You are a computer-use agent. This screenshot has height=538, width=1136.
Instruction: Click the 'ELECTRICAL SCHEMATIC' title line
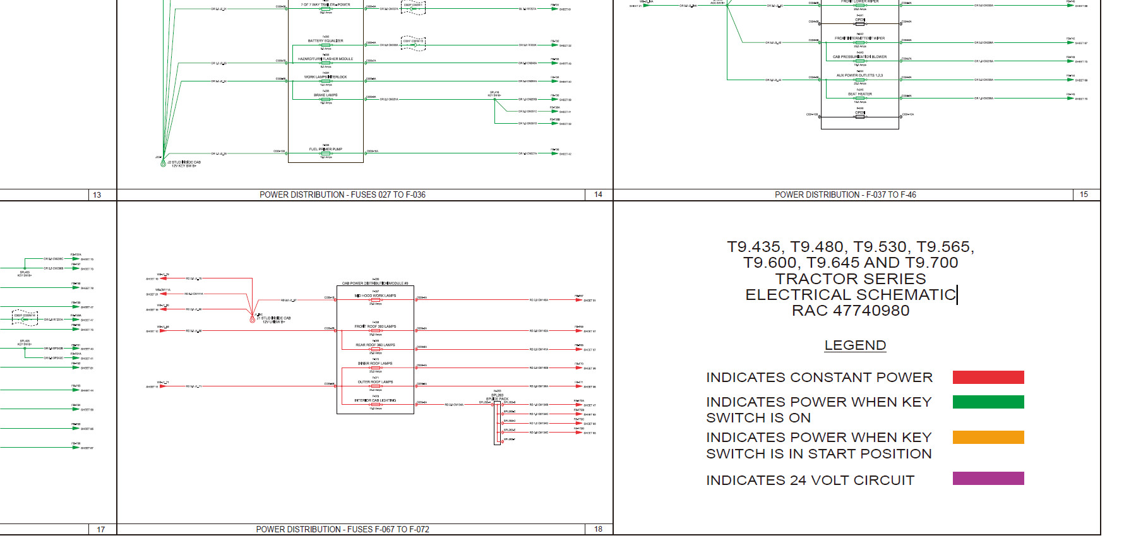click(851, 295)
